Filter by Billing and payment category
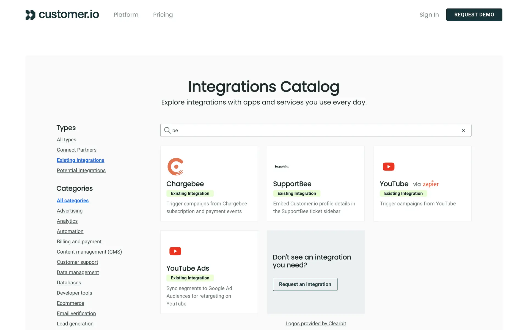 (x=79, y=241)
